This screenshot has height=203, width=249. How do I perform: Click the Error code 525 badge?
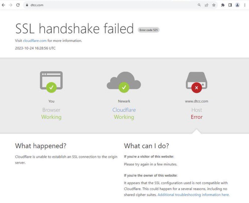pos(149,30)
